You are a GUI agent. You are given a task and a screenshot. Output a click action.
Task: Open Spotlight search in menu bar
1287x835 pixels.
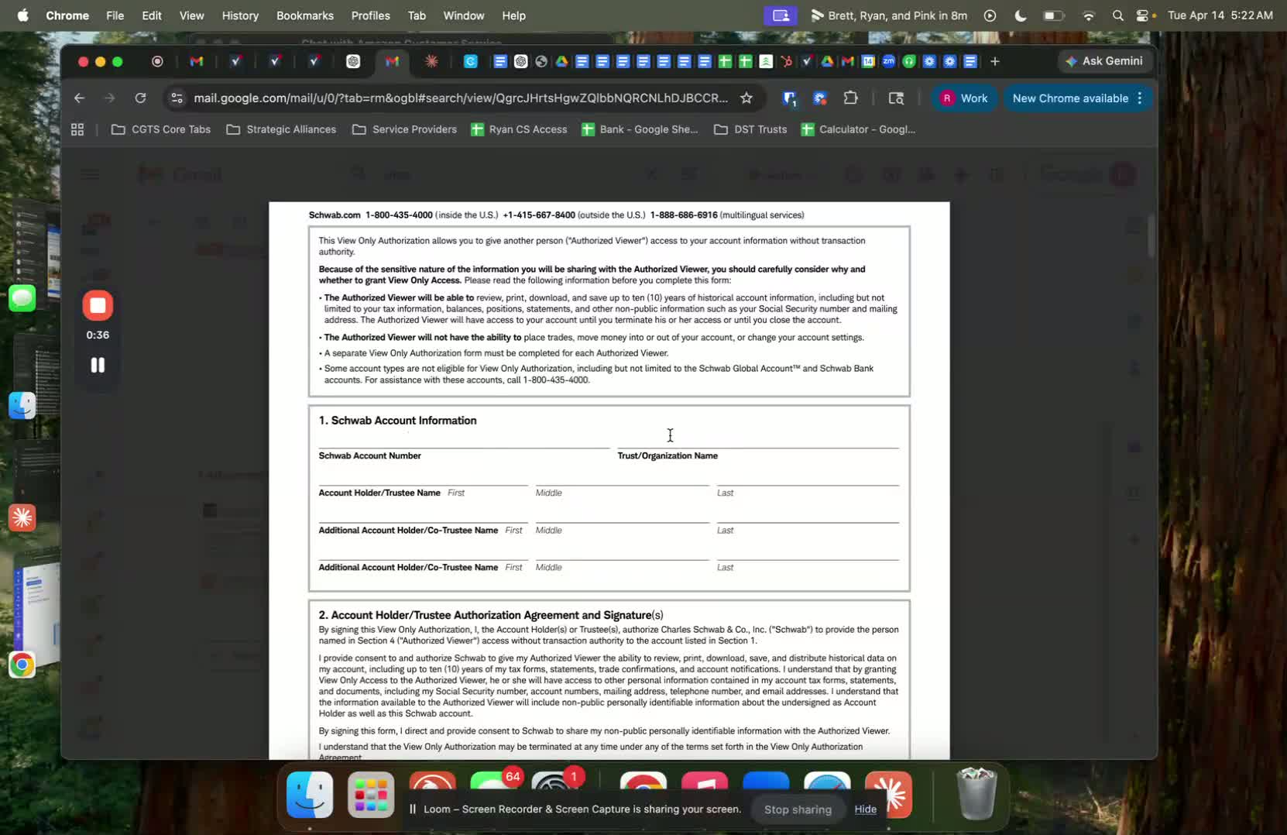(1117, 15)
